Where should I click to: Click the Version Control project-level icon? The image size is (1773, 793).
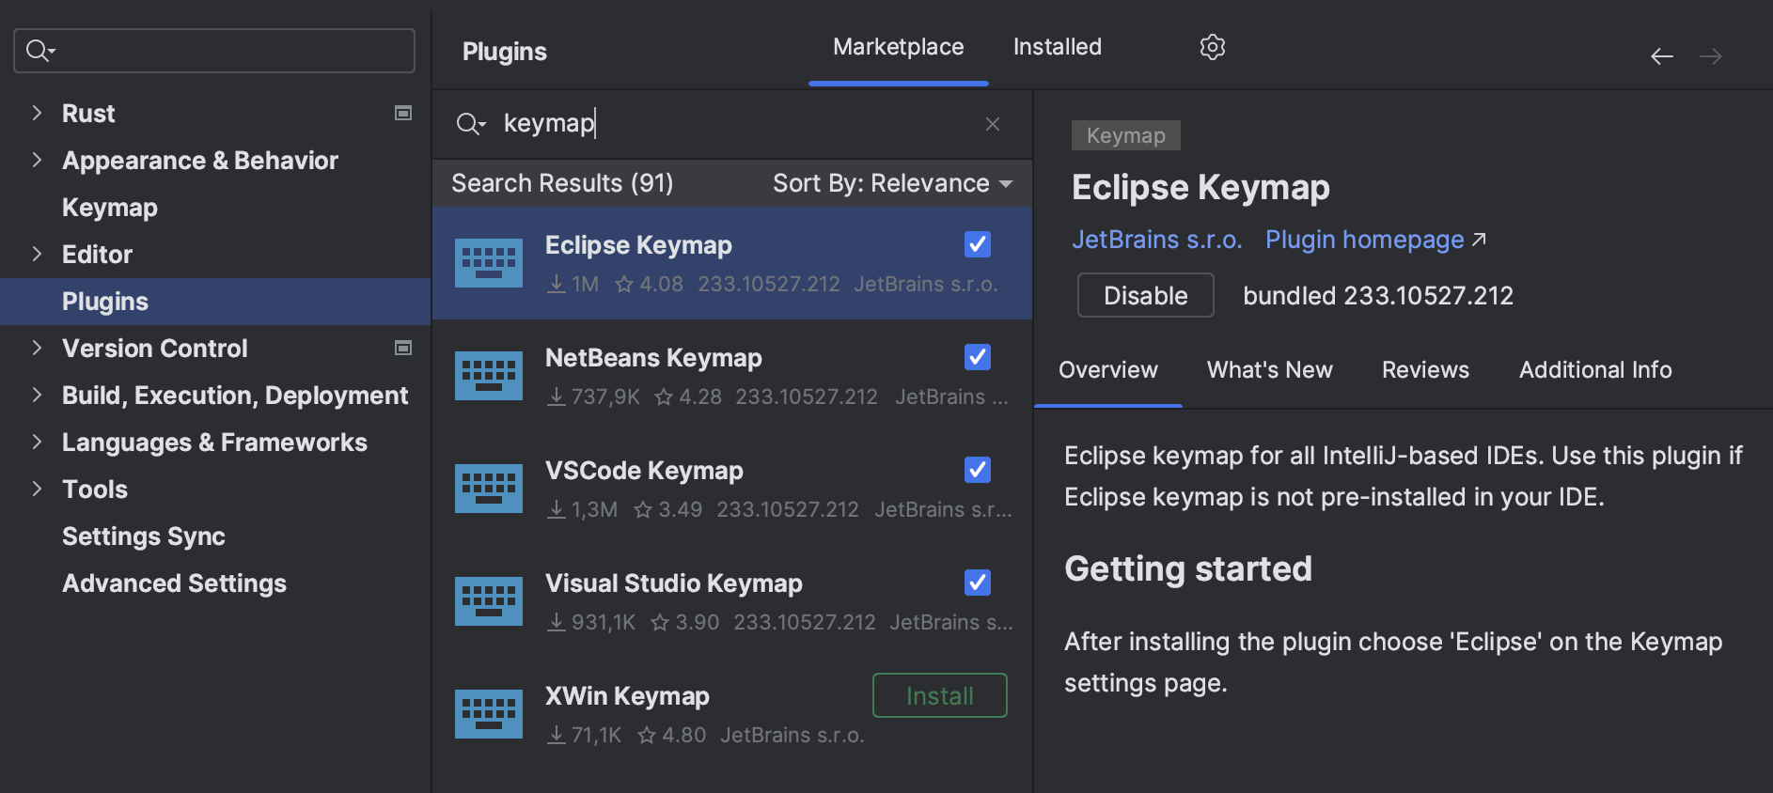(x=403, y=348)
